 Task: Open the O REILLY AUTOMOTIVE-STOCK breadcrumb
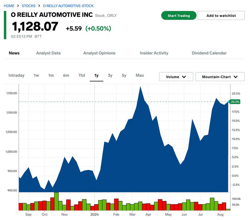[x=68, y=6]
